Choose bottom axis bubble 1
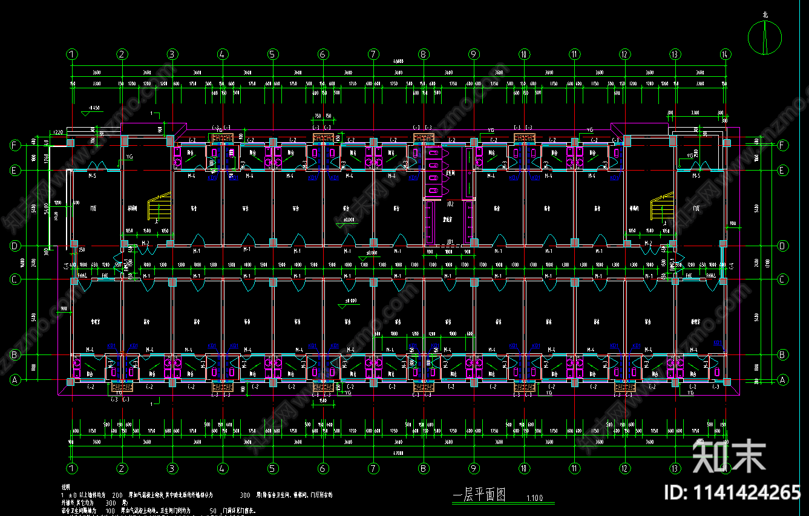 click(x=72, y=468)
